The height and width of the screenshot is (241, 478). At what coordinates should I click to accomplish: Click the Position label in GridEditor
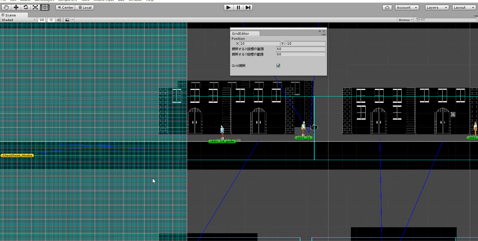click(x=238, y=39)
